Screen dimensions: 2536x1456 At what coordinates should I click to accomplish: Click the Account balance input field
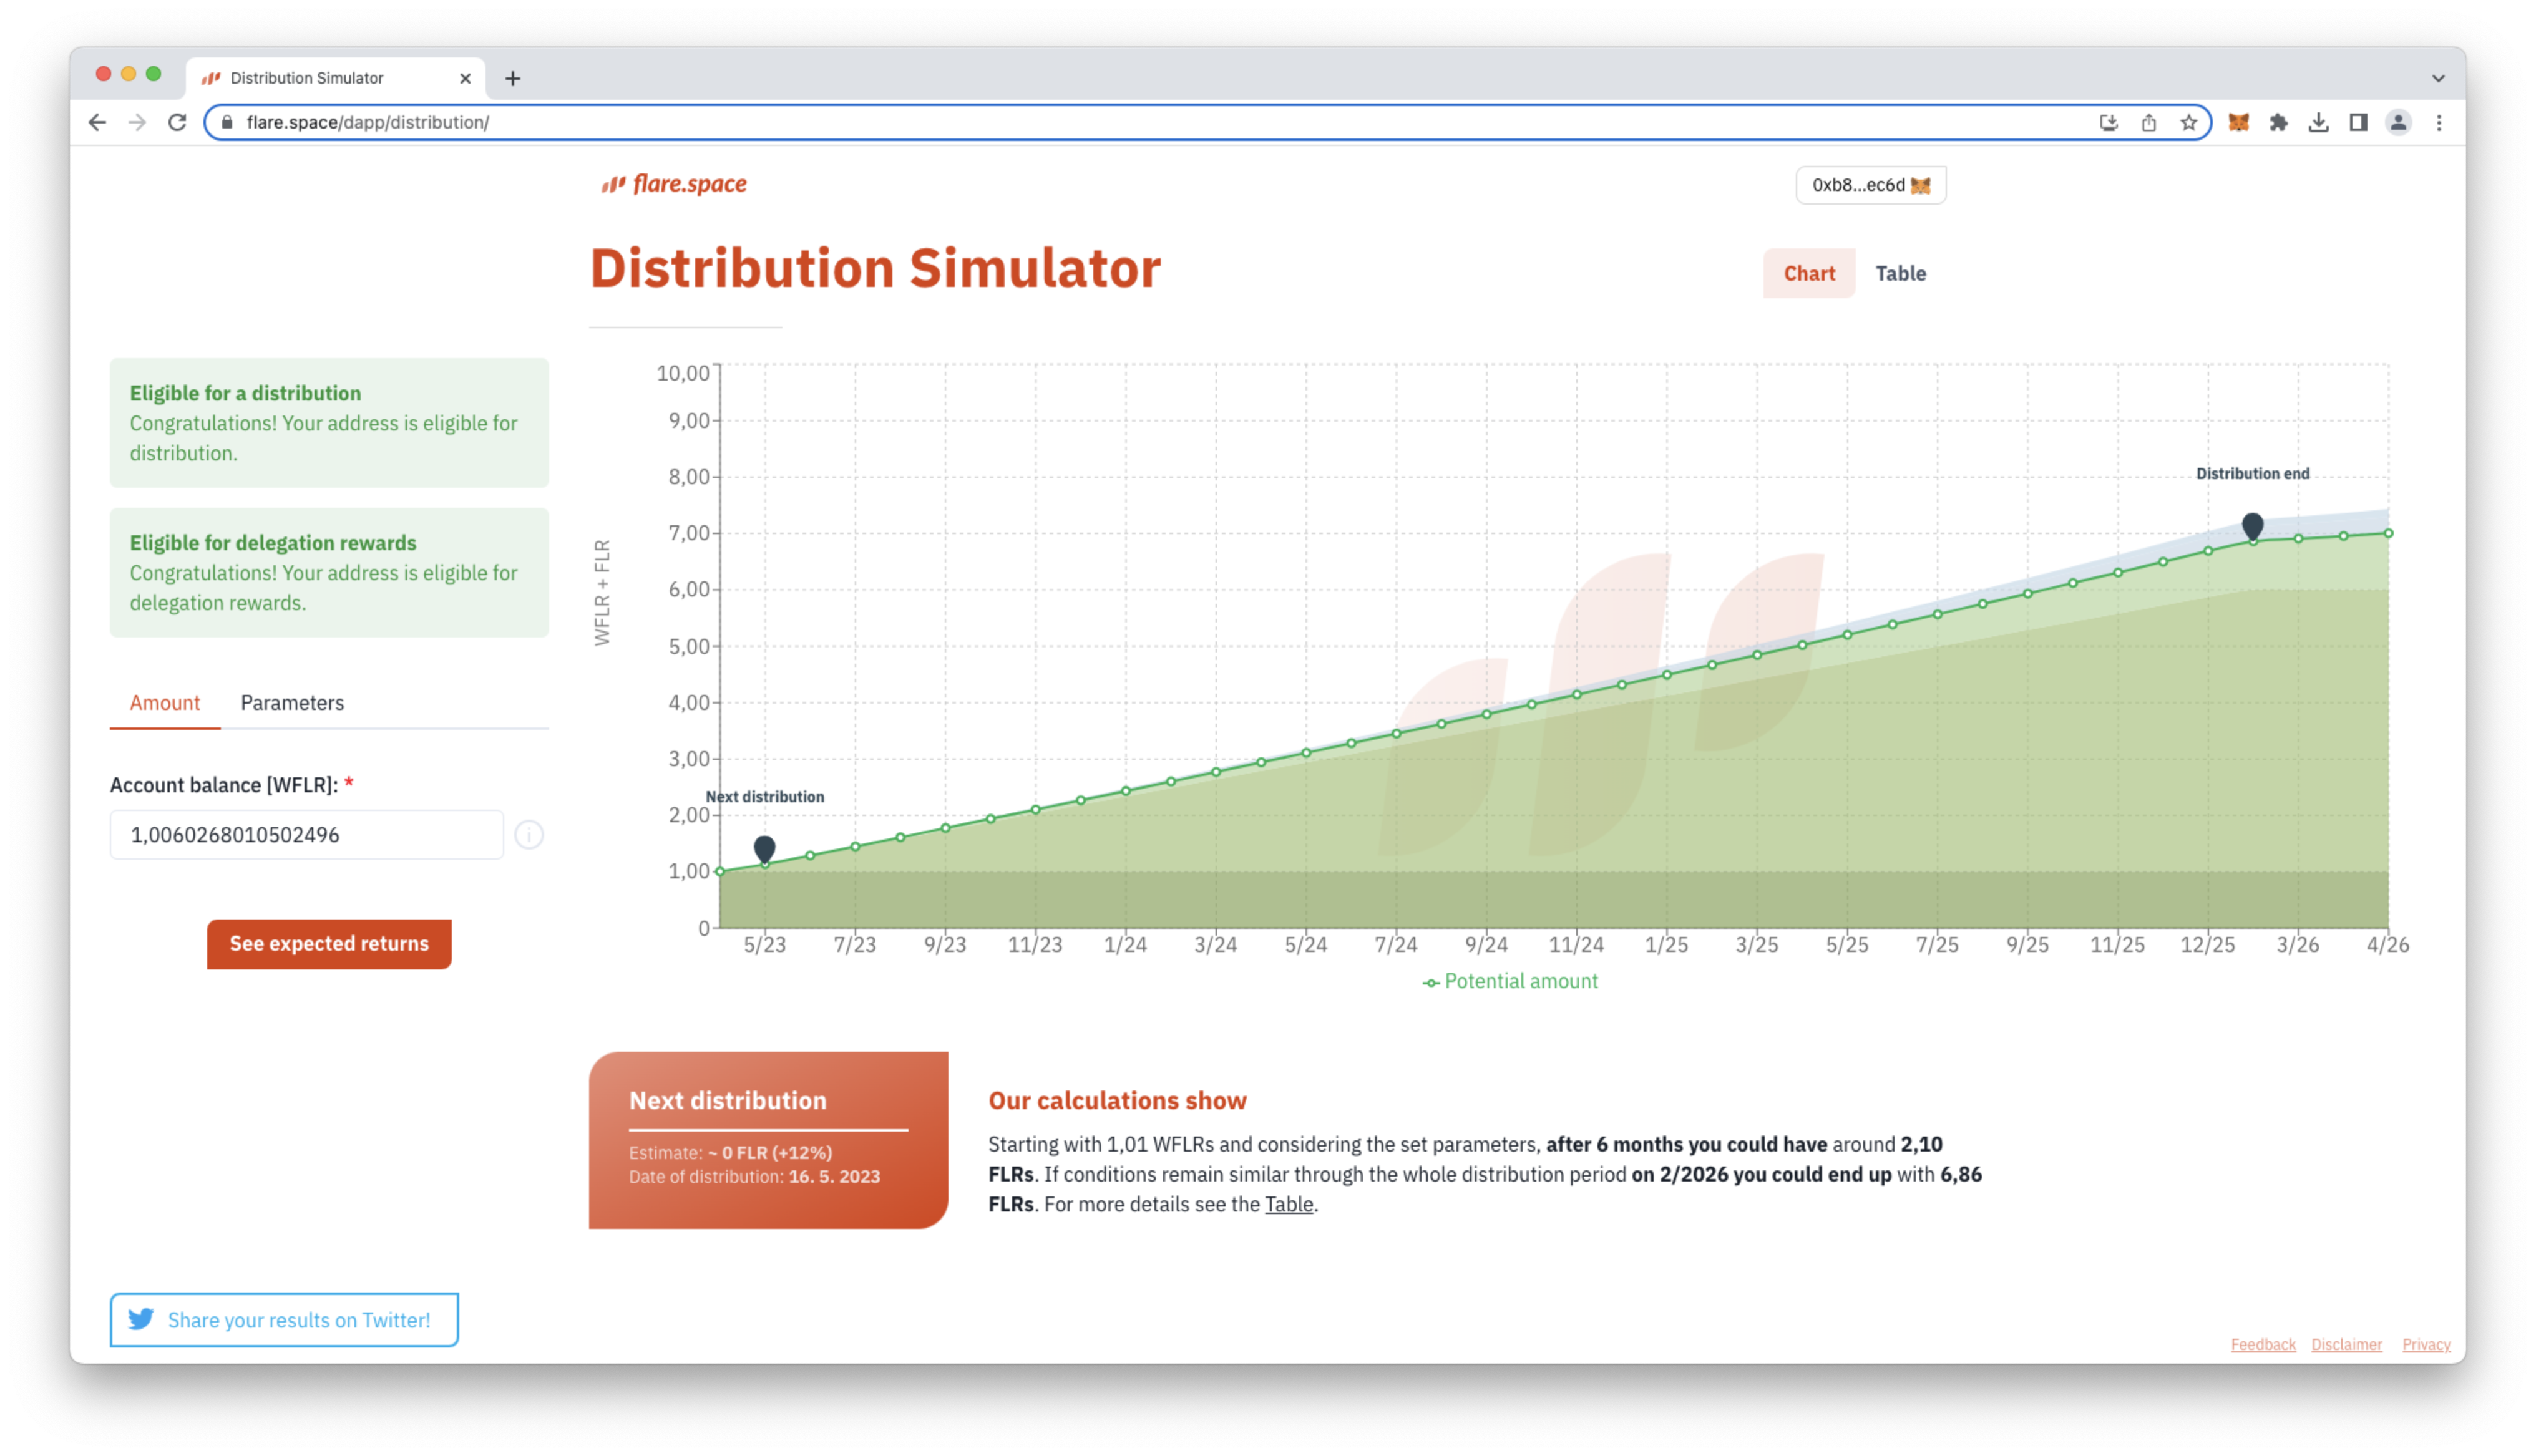point(306,834)
